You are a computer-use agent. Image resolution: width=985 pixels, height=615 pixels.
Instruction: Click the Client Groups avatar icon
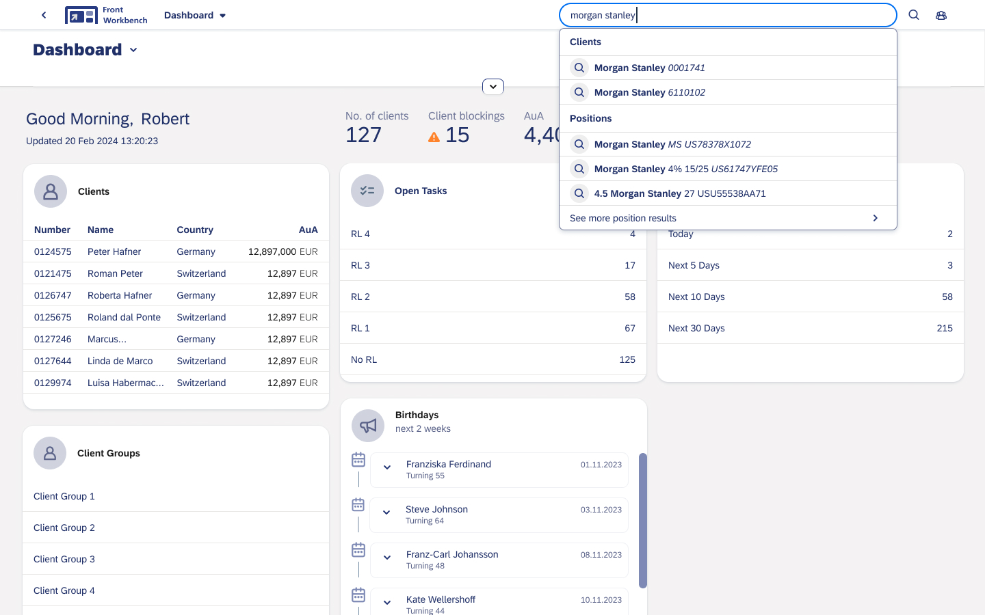click(x=50, y=453)
